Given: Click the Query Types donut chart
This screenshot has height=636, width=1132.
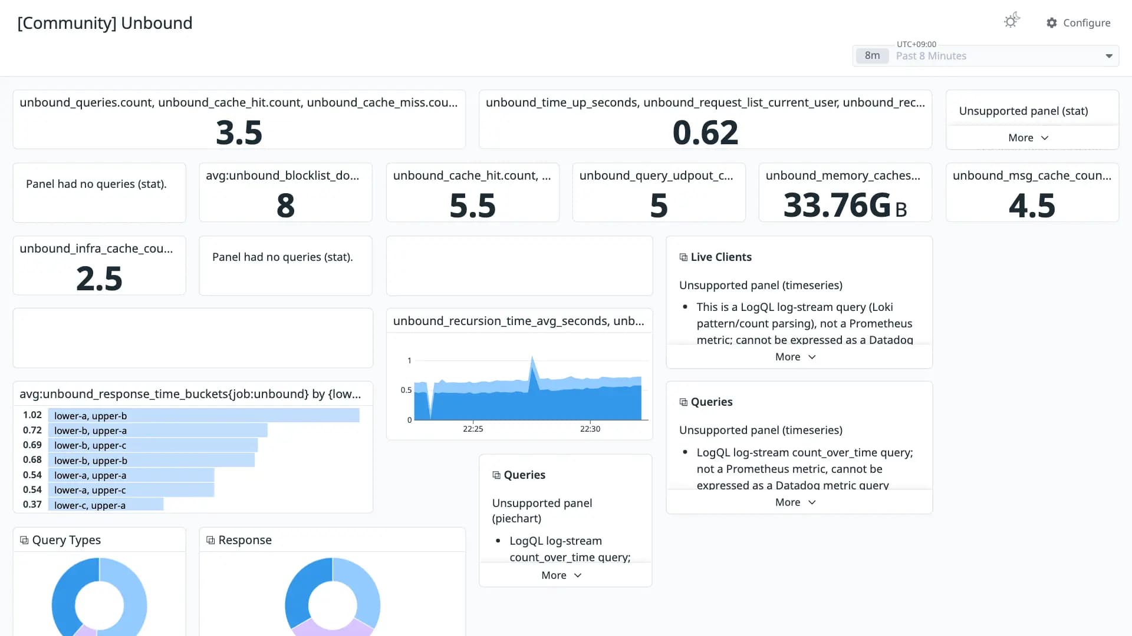Looking at the screenshot, I should (99, 597).
